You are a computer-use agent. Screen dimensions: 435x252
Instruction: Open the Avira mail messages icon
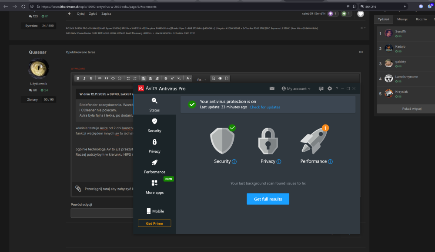[x=272, y=88]
